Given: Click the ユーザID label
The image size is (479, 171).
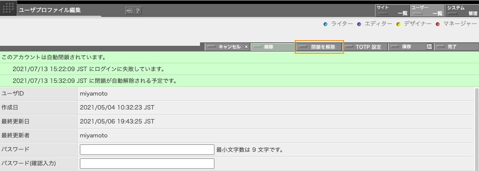Looking at the screenshot, I should pos(13,93).
